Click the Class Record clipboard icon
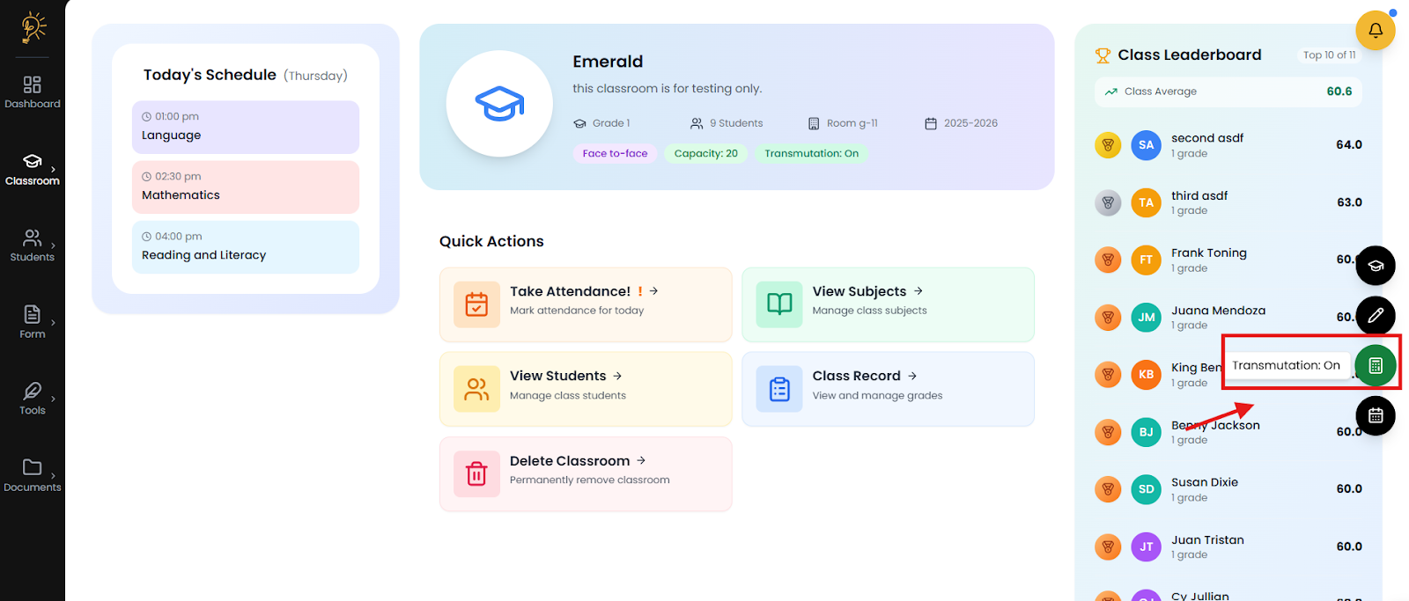The height and width of the screenshot is (601, 1409). pos(779,389)
